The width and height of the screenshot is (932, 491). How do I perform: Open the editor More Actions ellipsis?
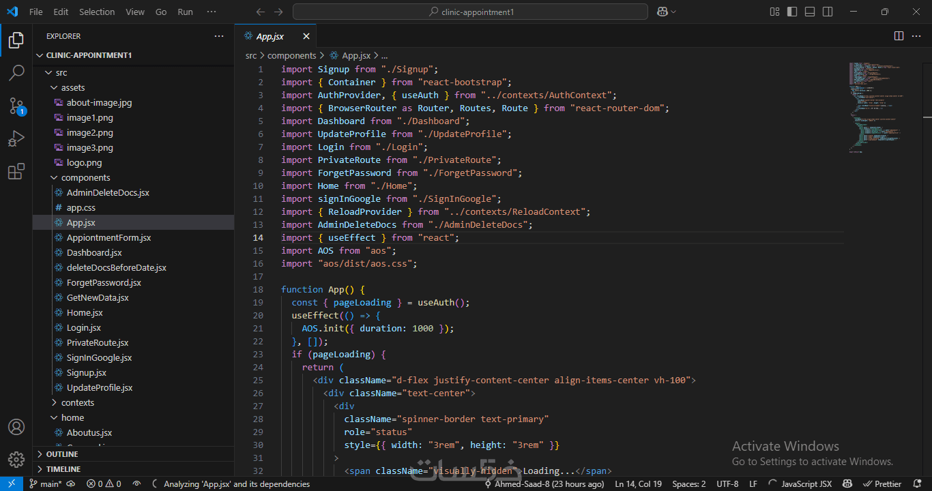coord(917,36)
